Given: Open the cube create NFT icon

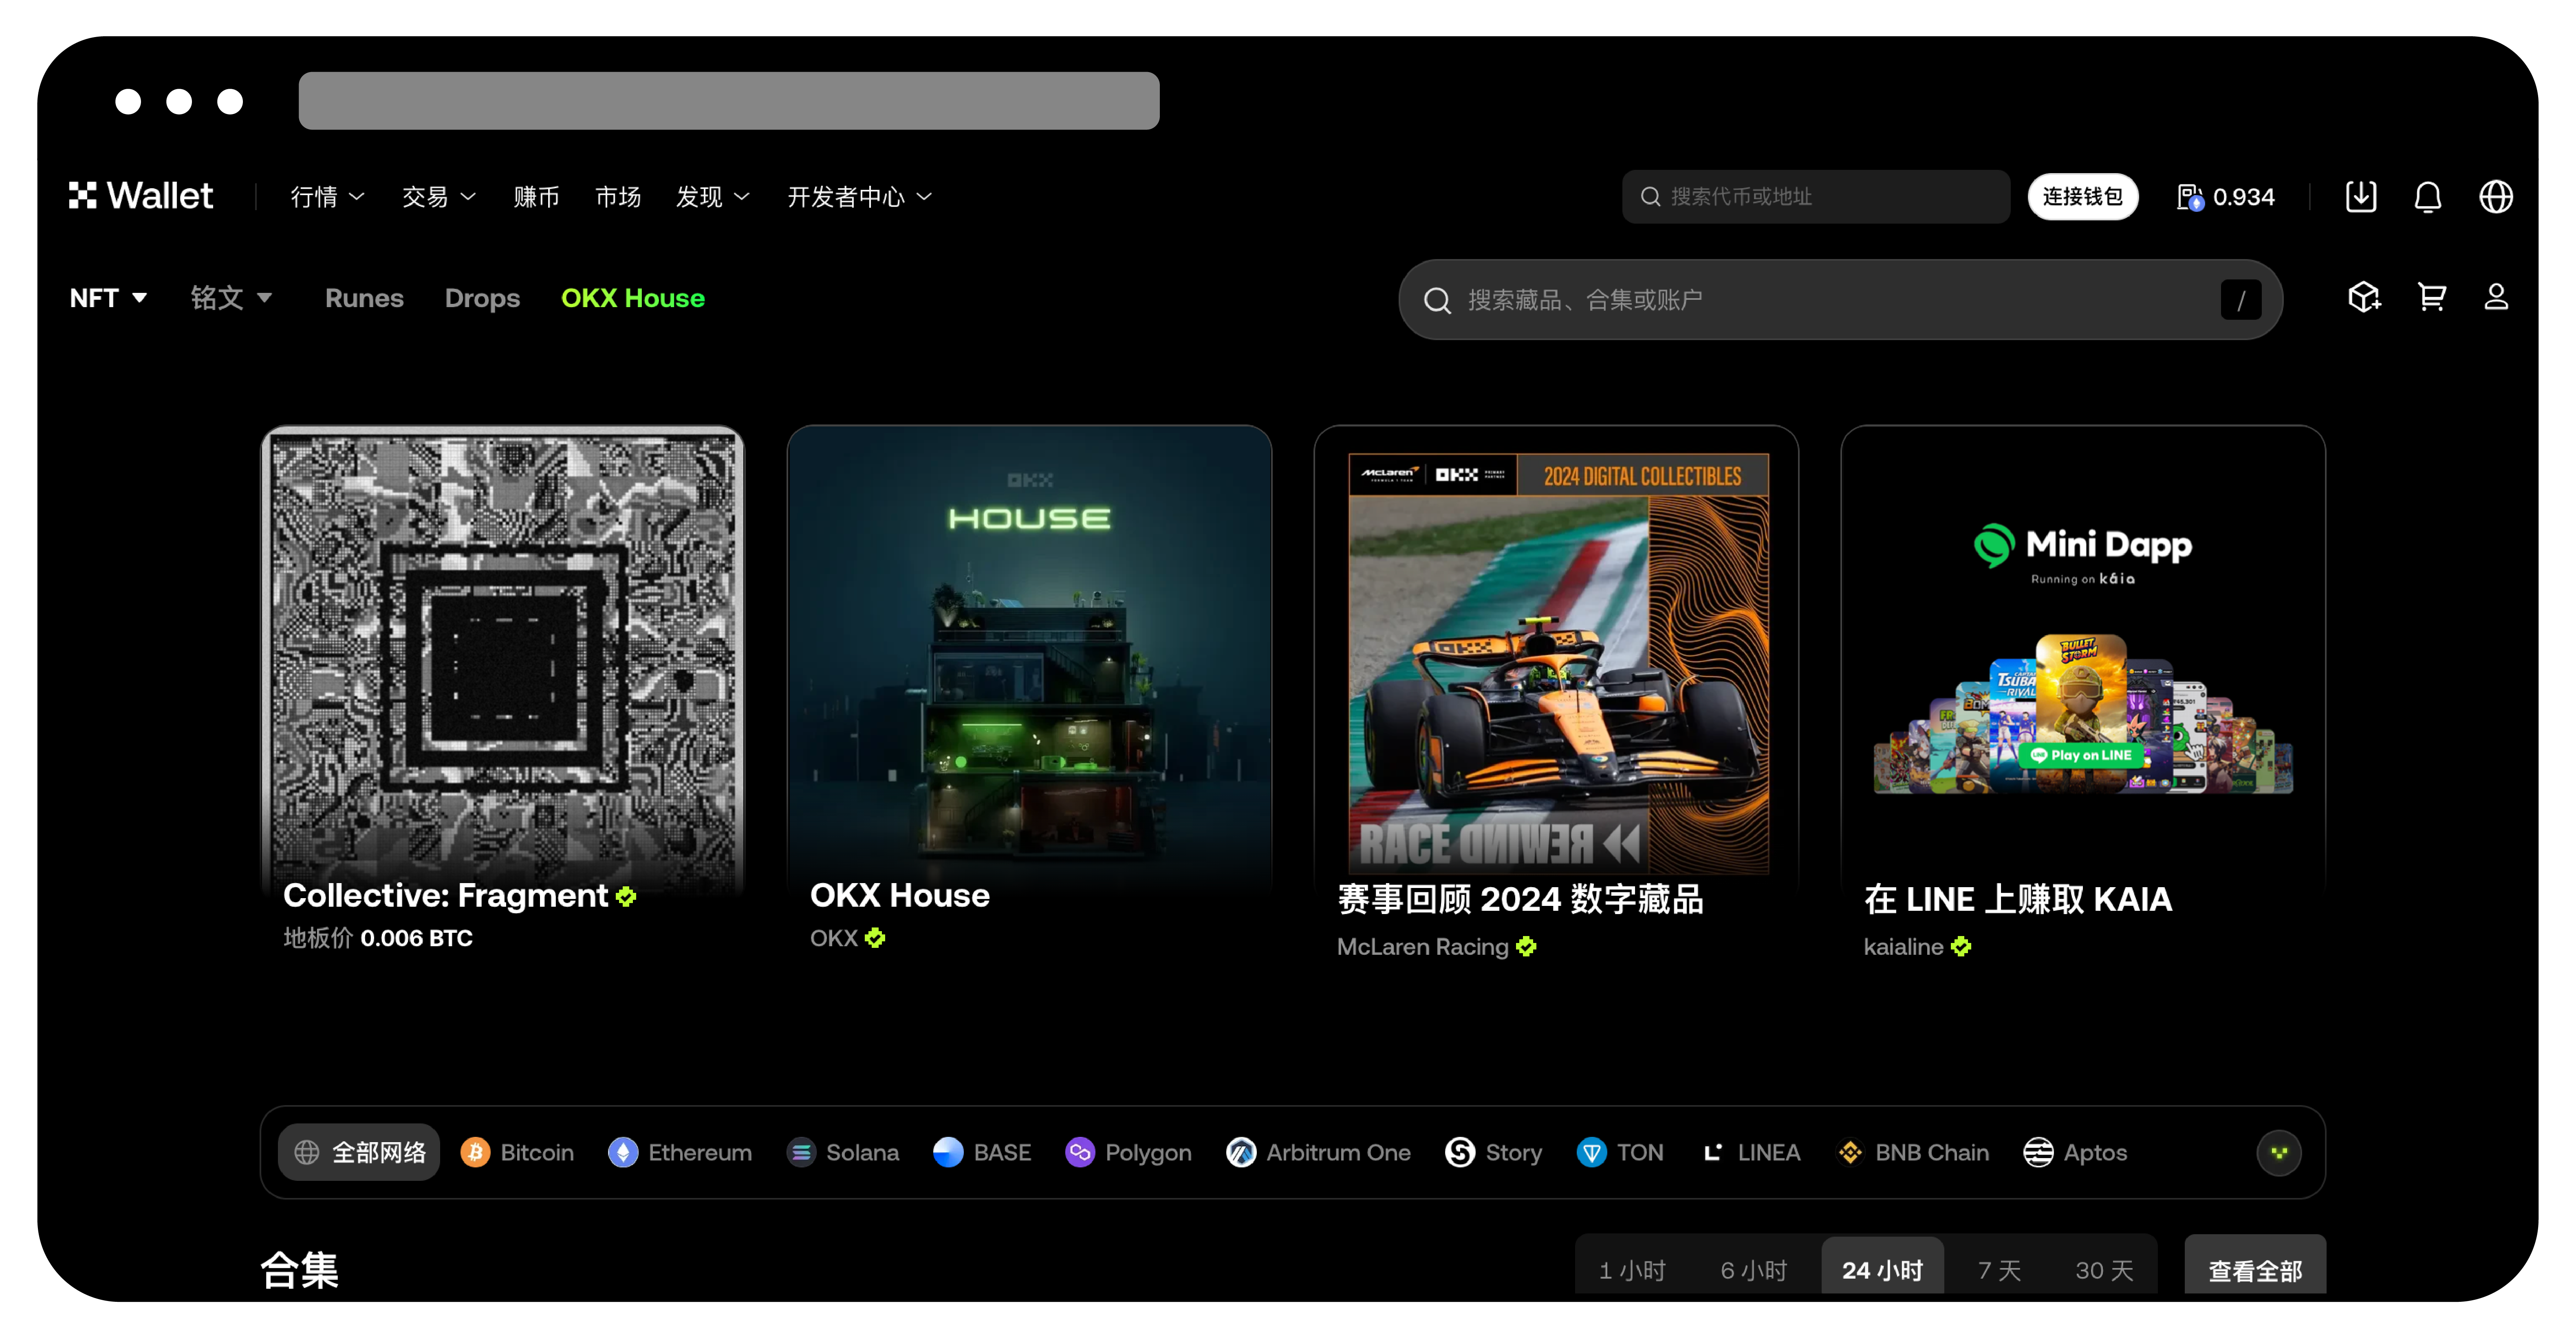Looking at the screenshot, I should coord(2364,297).
